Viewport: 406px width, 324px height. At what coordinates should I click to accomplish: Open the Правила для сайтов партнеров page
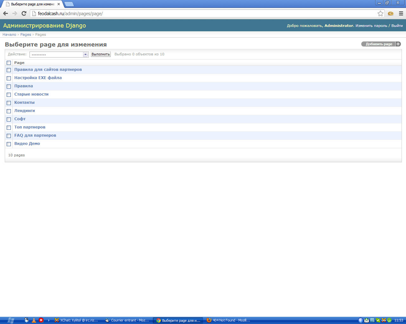48,70
